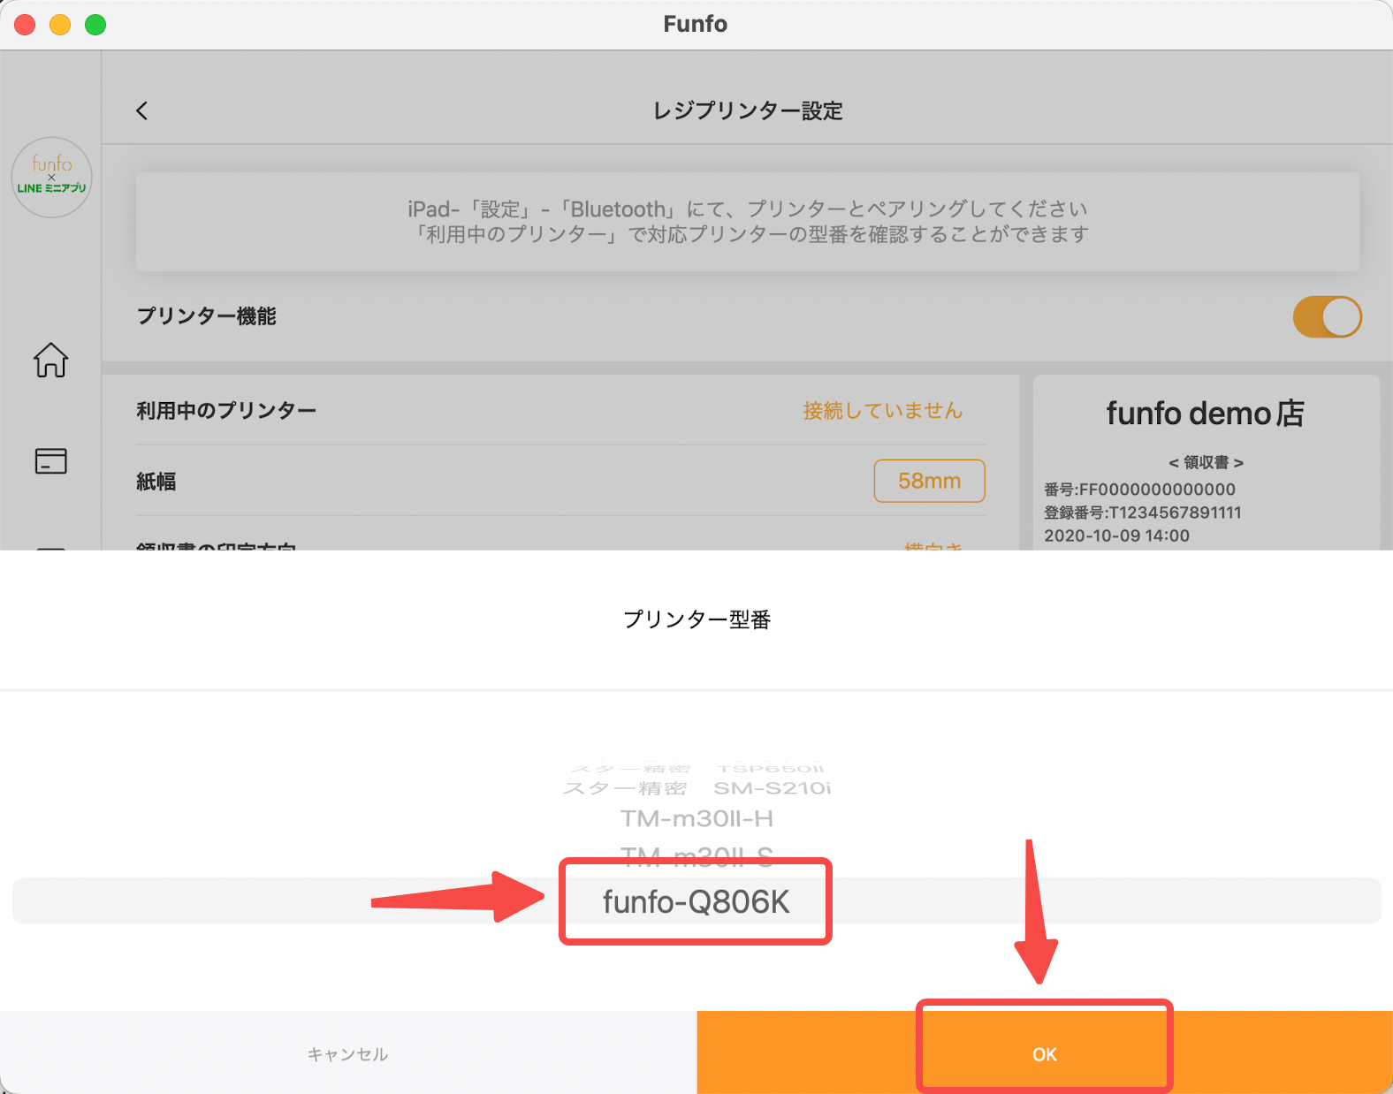This screenshot has height=1094, width=1393.
Task: Open the 58mm paper width selector
Action: point(929,481)
